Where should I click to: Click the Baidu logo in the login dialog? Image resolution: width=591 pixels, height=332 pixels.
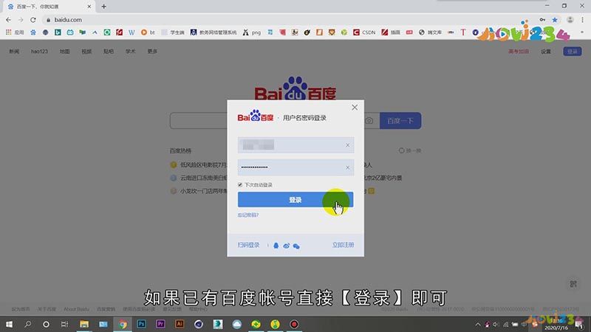click(x=256, y=116)
